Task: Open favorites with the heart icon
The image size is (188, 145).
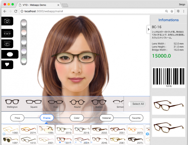Action: (x=7, y=65)
